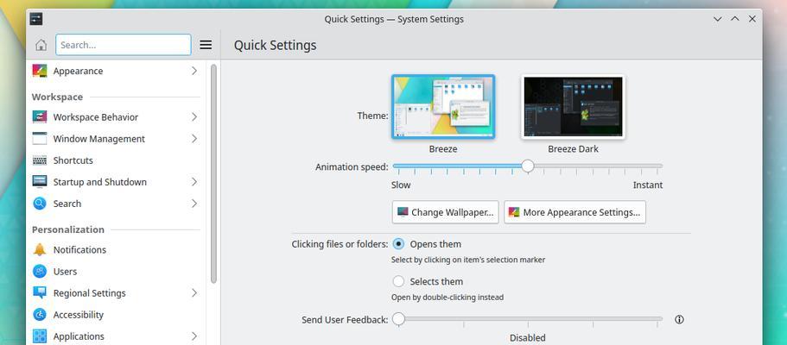Click the Shortcuts keyboard icon

[x=40, y=160]
